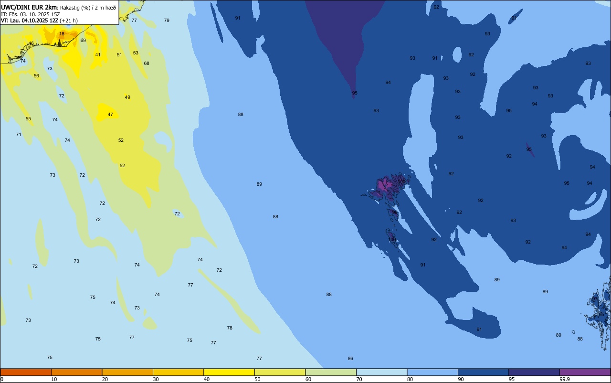Select the orange 10–20 legend color segment
The image size is (611, 383).
point(76,372)
